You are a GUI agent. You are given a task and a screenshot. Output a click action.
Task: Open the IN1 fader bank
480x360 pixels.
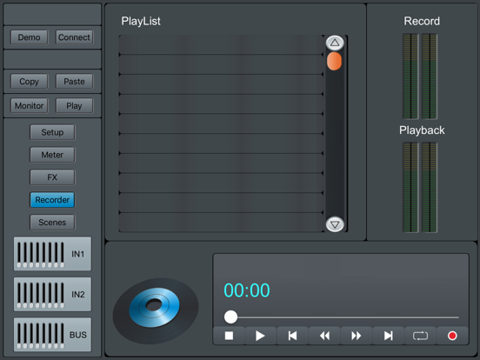(52, 254)
